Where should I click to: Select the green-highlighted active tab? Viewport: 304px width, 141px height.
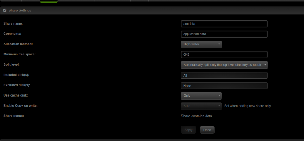[x=49, y=1]
